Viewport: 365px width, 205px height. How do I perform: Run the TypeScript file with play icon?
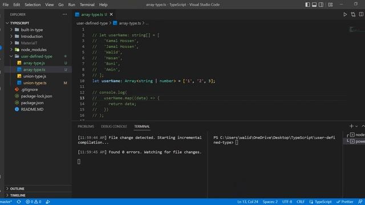pyautogui.click(x=345, y=14)
